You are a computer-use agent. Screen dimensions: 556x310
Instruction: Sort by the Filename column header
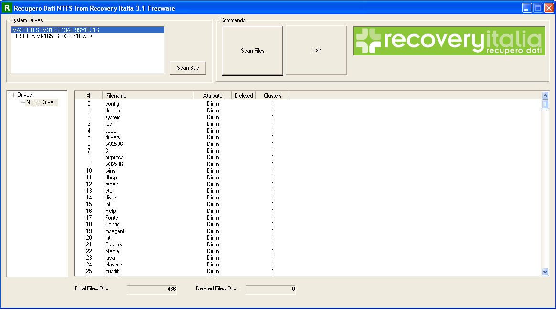[148, 96]
